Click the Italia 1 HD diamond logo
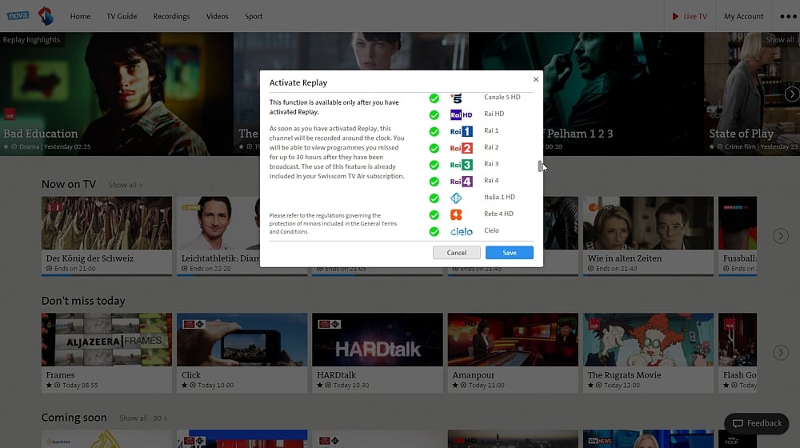Screen dimensions: 800x448 coord(456,198)
